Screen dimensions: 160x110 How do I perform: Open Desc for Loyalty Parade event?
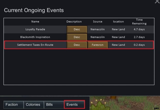(x=77, y=29)
